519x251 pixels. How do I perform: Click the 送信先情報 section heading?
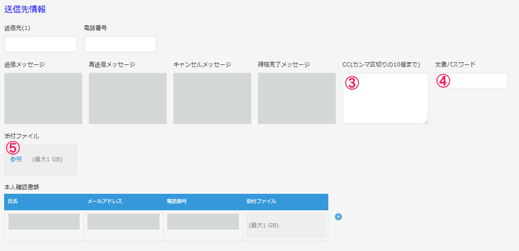pyautogui.click(x=25, y=9)
